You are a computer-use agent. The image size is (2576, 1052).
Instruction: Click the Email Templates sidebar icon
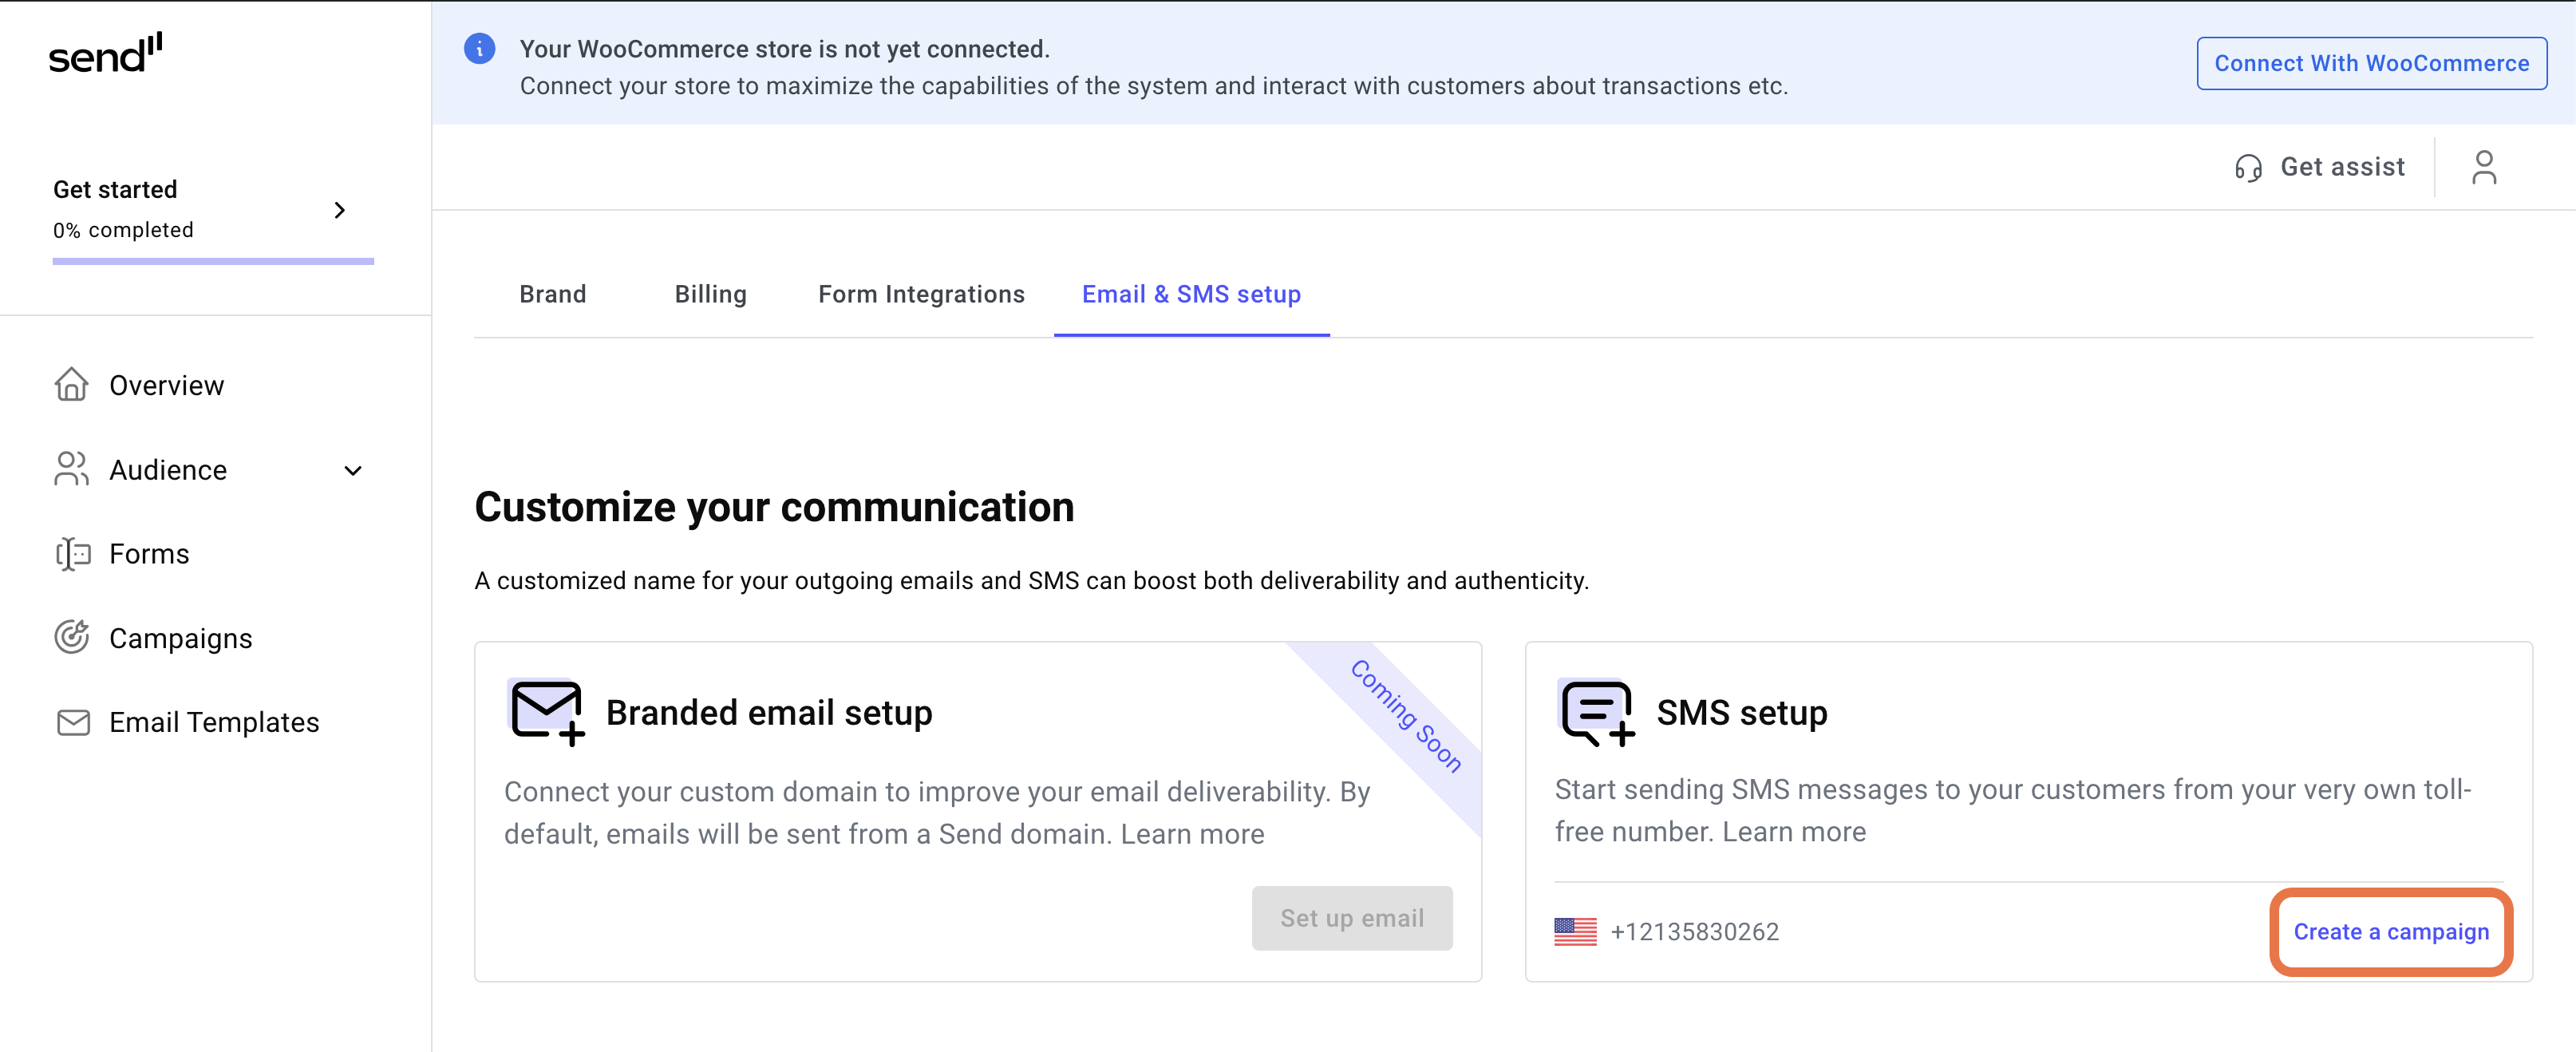click(71, 722)
